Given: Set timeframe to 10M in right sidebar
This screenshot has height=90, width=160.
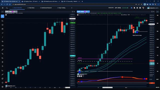Looking at the screenshot, I should click(x=157, y=39).
